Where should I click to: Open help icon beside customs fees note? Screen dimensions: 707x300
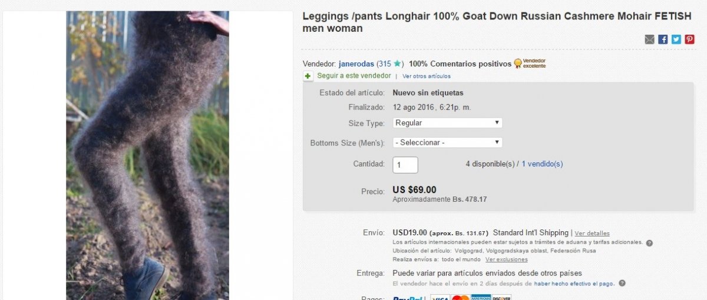pyautogui.click(x=649, y=242)
